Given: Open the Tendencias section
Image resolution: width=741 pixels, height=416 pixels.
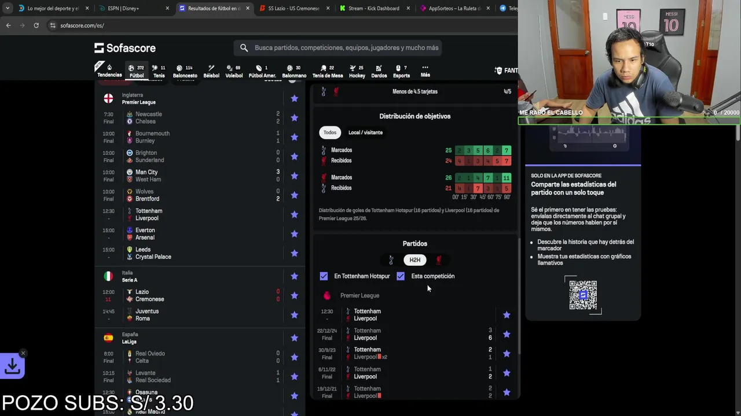Looking at the screenshot, I should click(x=109, y=70).
